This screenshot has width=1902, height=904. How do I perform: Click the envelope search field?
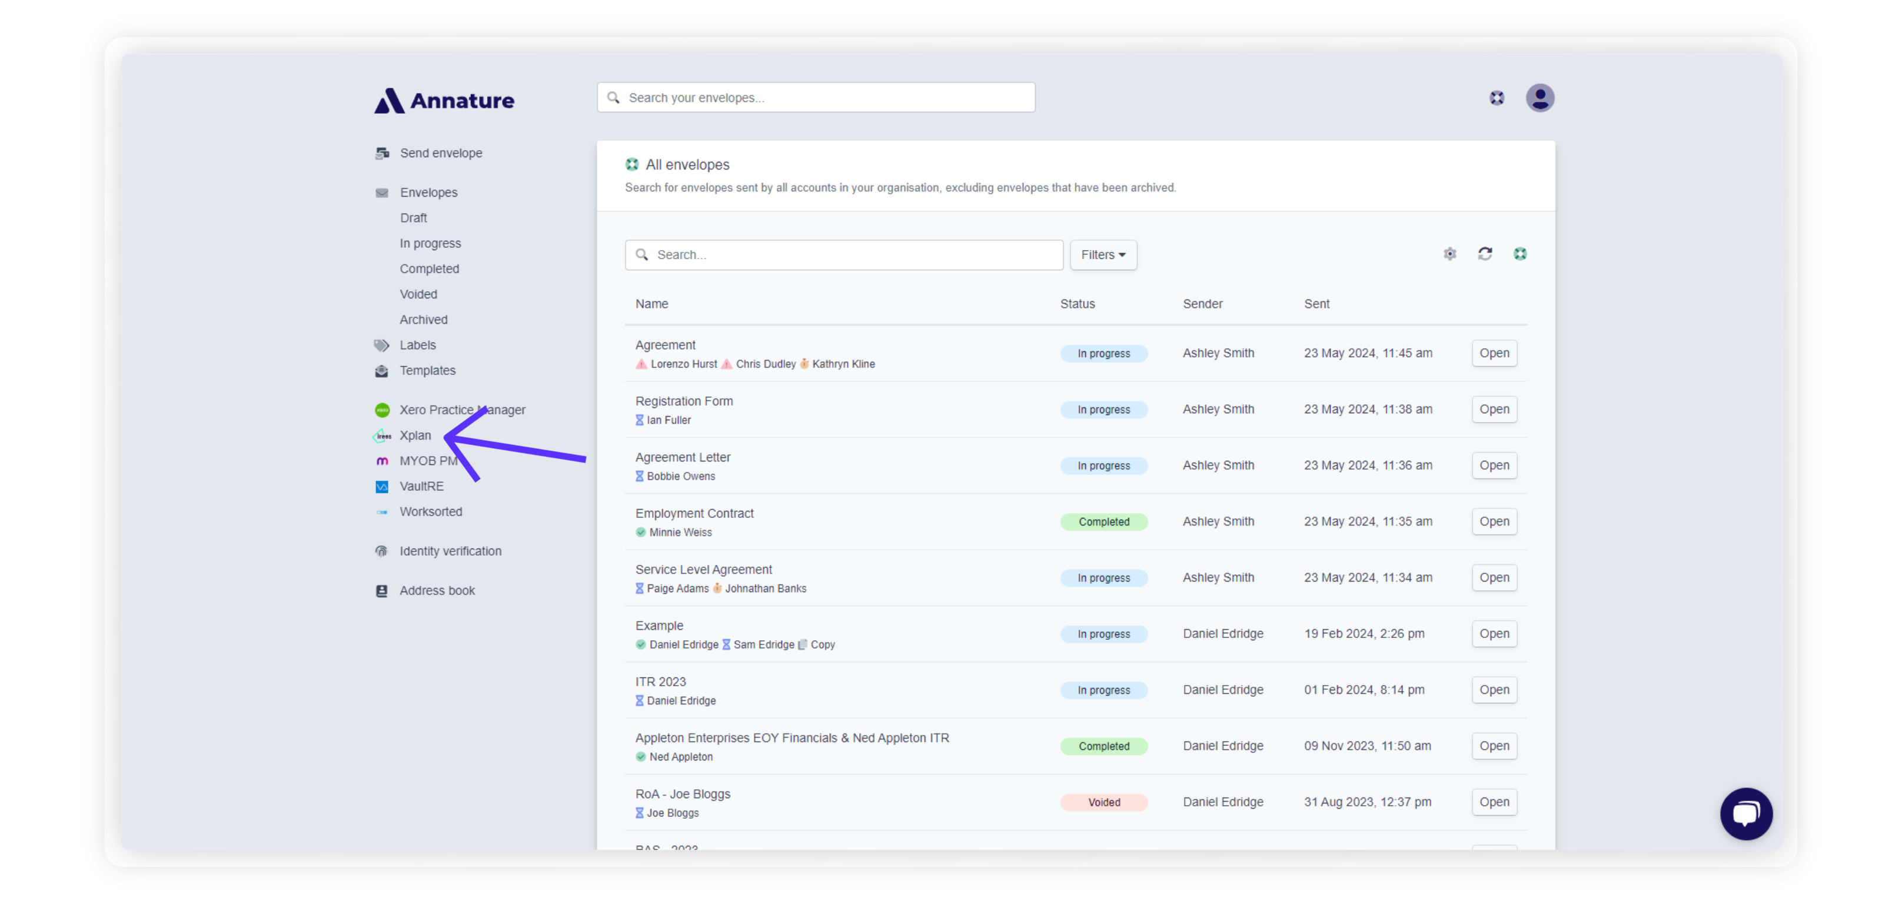[x=815, y=97]
